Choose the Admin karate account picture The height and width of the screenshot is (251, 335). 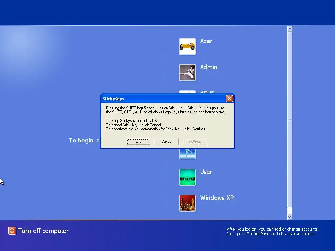click(187, 73)
